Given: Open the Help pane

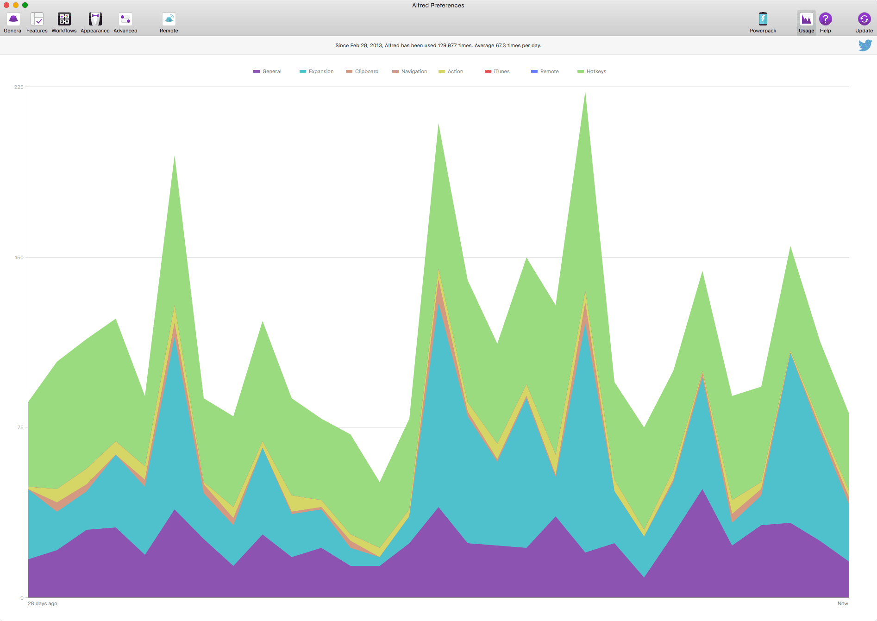Looking at the screenshot, I should (825, 22).
